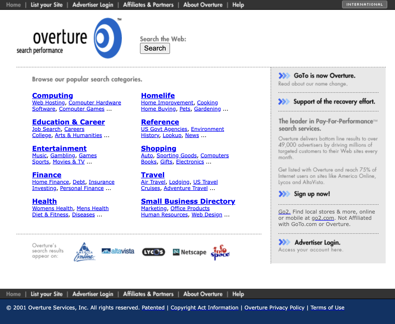Open Affiliates & Partners in bottom navigation

click(x=148, y=294)
